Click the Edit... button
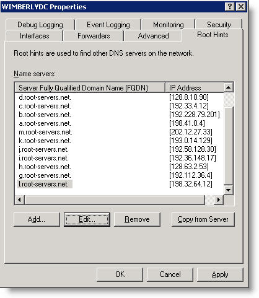 coord(87,219)
